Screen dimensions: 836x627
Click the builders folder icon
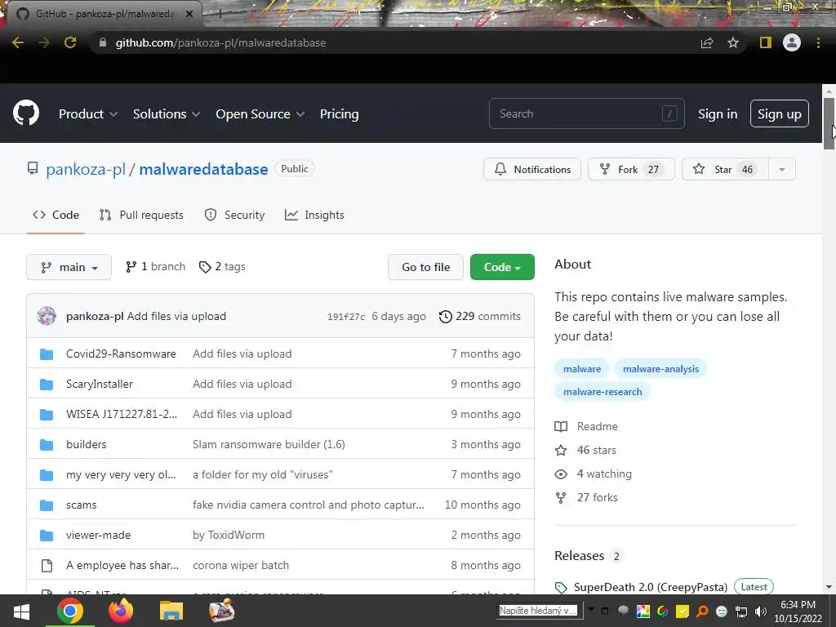pyautogui.click(x=47, y=445)
